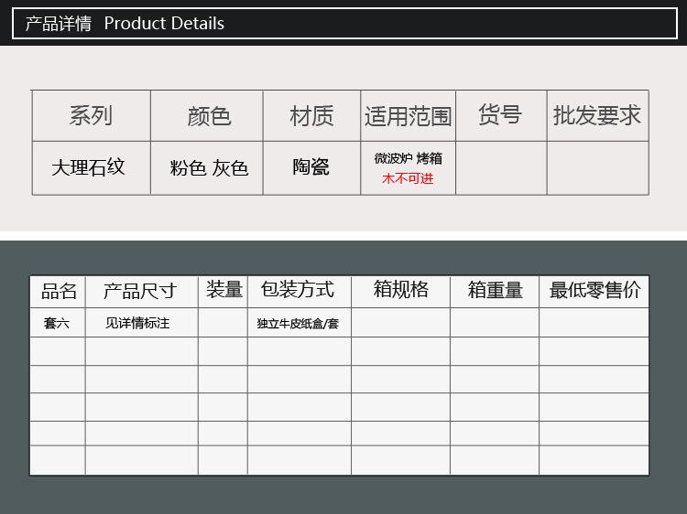Select the 材质 header cell
The width and height of the screenshot is (687, 514).
311,116
